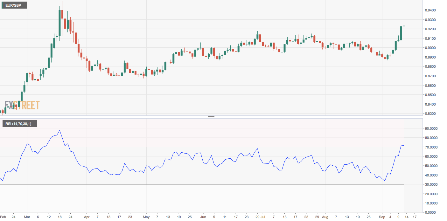Pick the Apr label on the date axis
The height and width of the screenshot is (221, 447).
point(87,217)
